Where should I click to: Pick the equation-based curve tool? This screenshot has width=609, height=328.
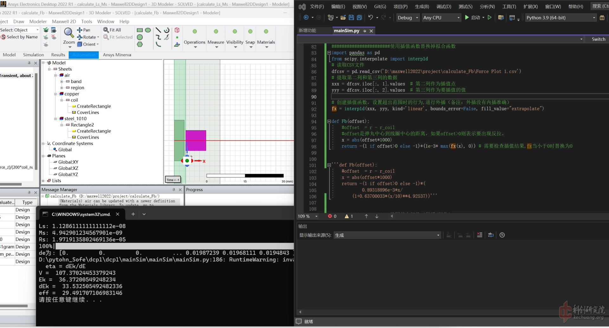pyautogui.click(x=167, y=37)
